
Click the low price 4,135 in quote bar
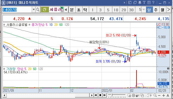click(163, 19)
